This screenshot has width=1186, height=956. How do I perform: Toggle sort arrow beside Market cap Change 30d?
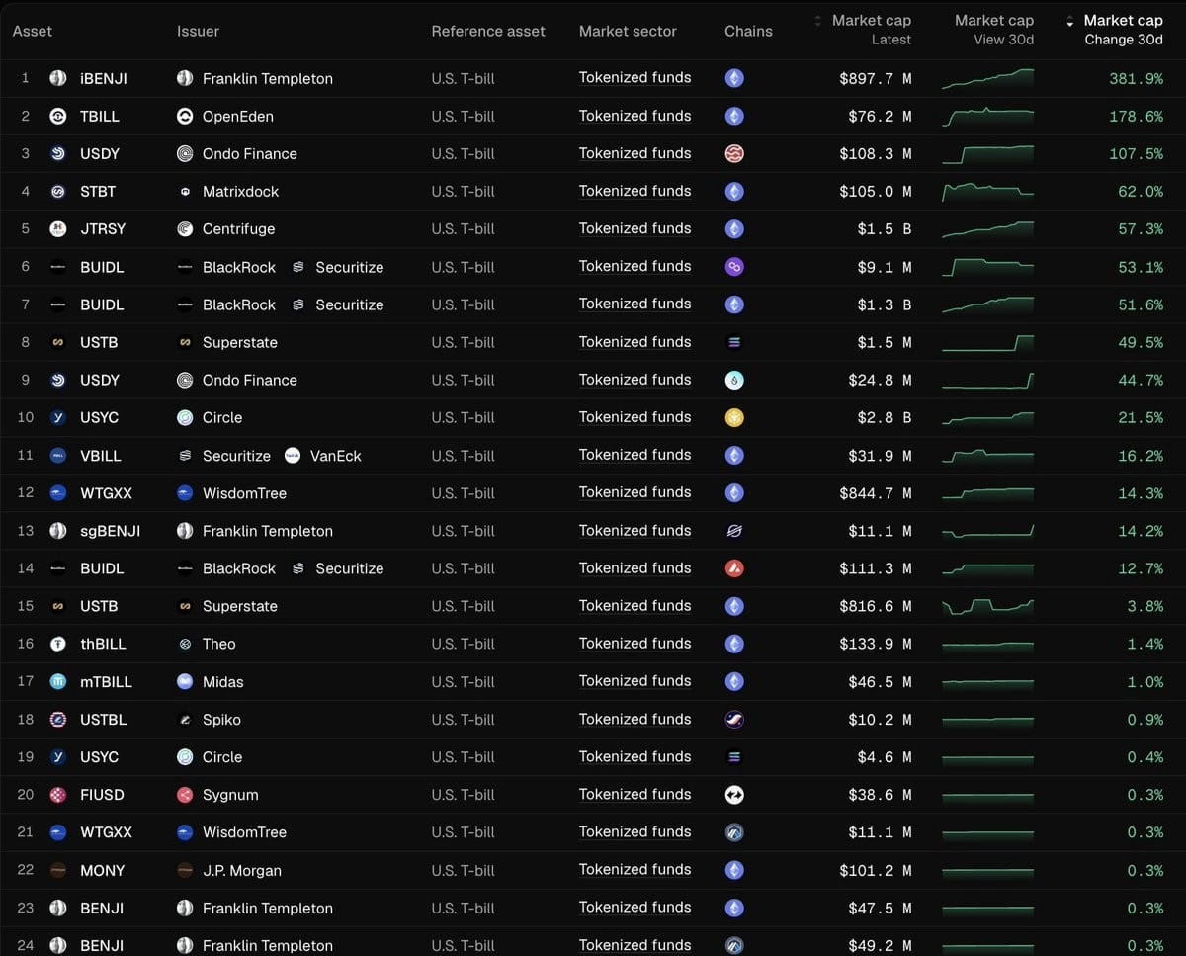point(1069,21)
